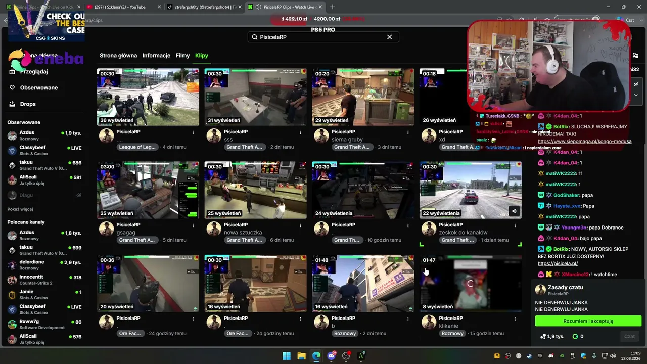Click the NVIDIA tray icon
This screenshot has height=364, width=647.
(x=562, y=356)
